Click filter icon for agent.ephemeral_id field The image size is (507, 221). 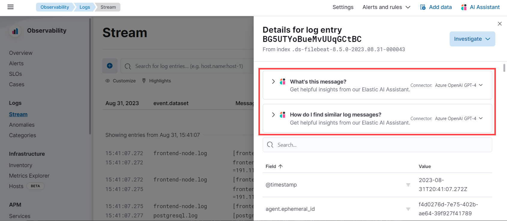[408, 209]
